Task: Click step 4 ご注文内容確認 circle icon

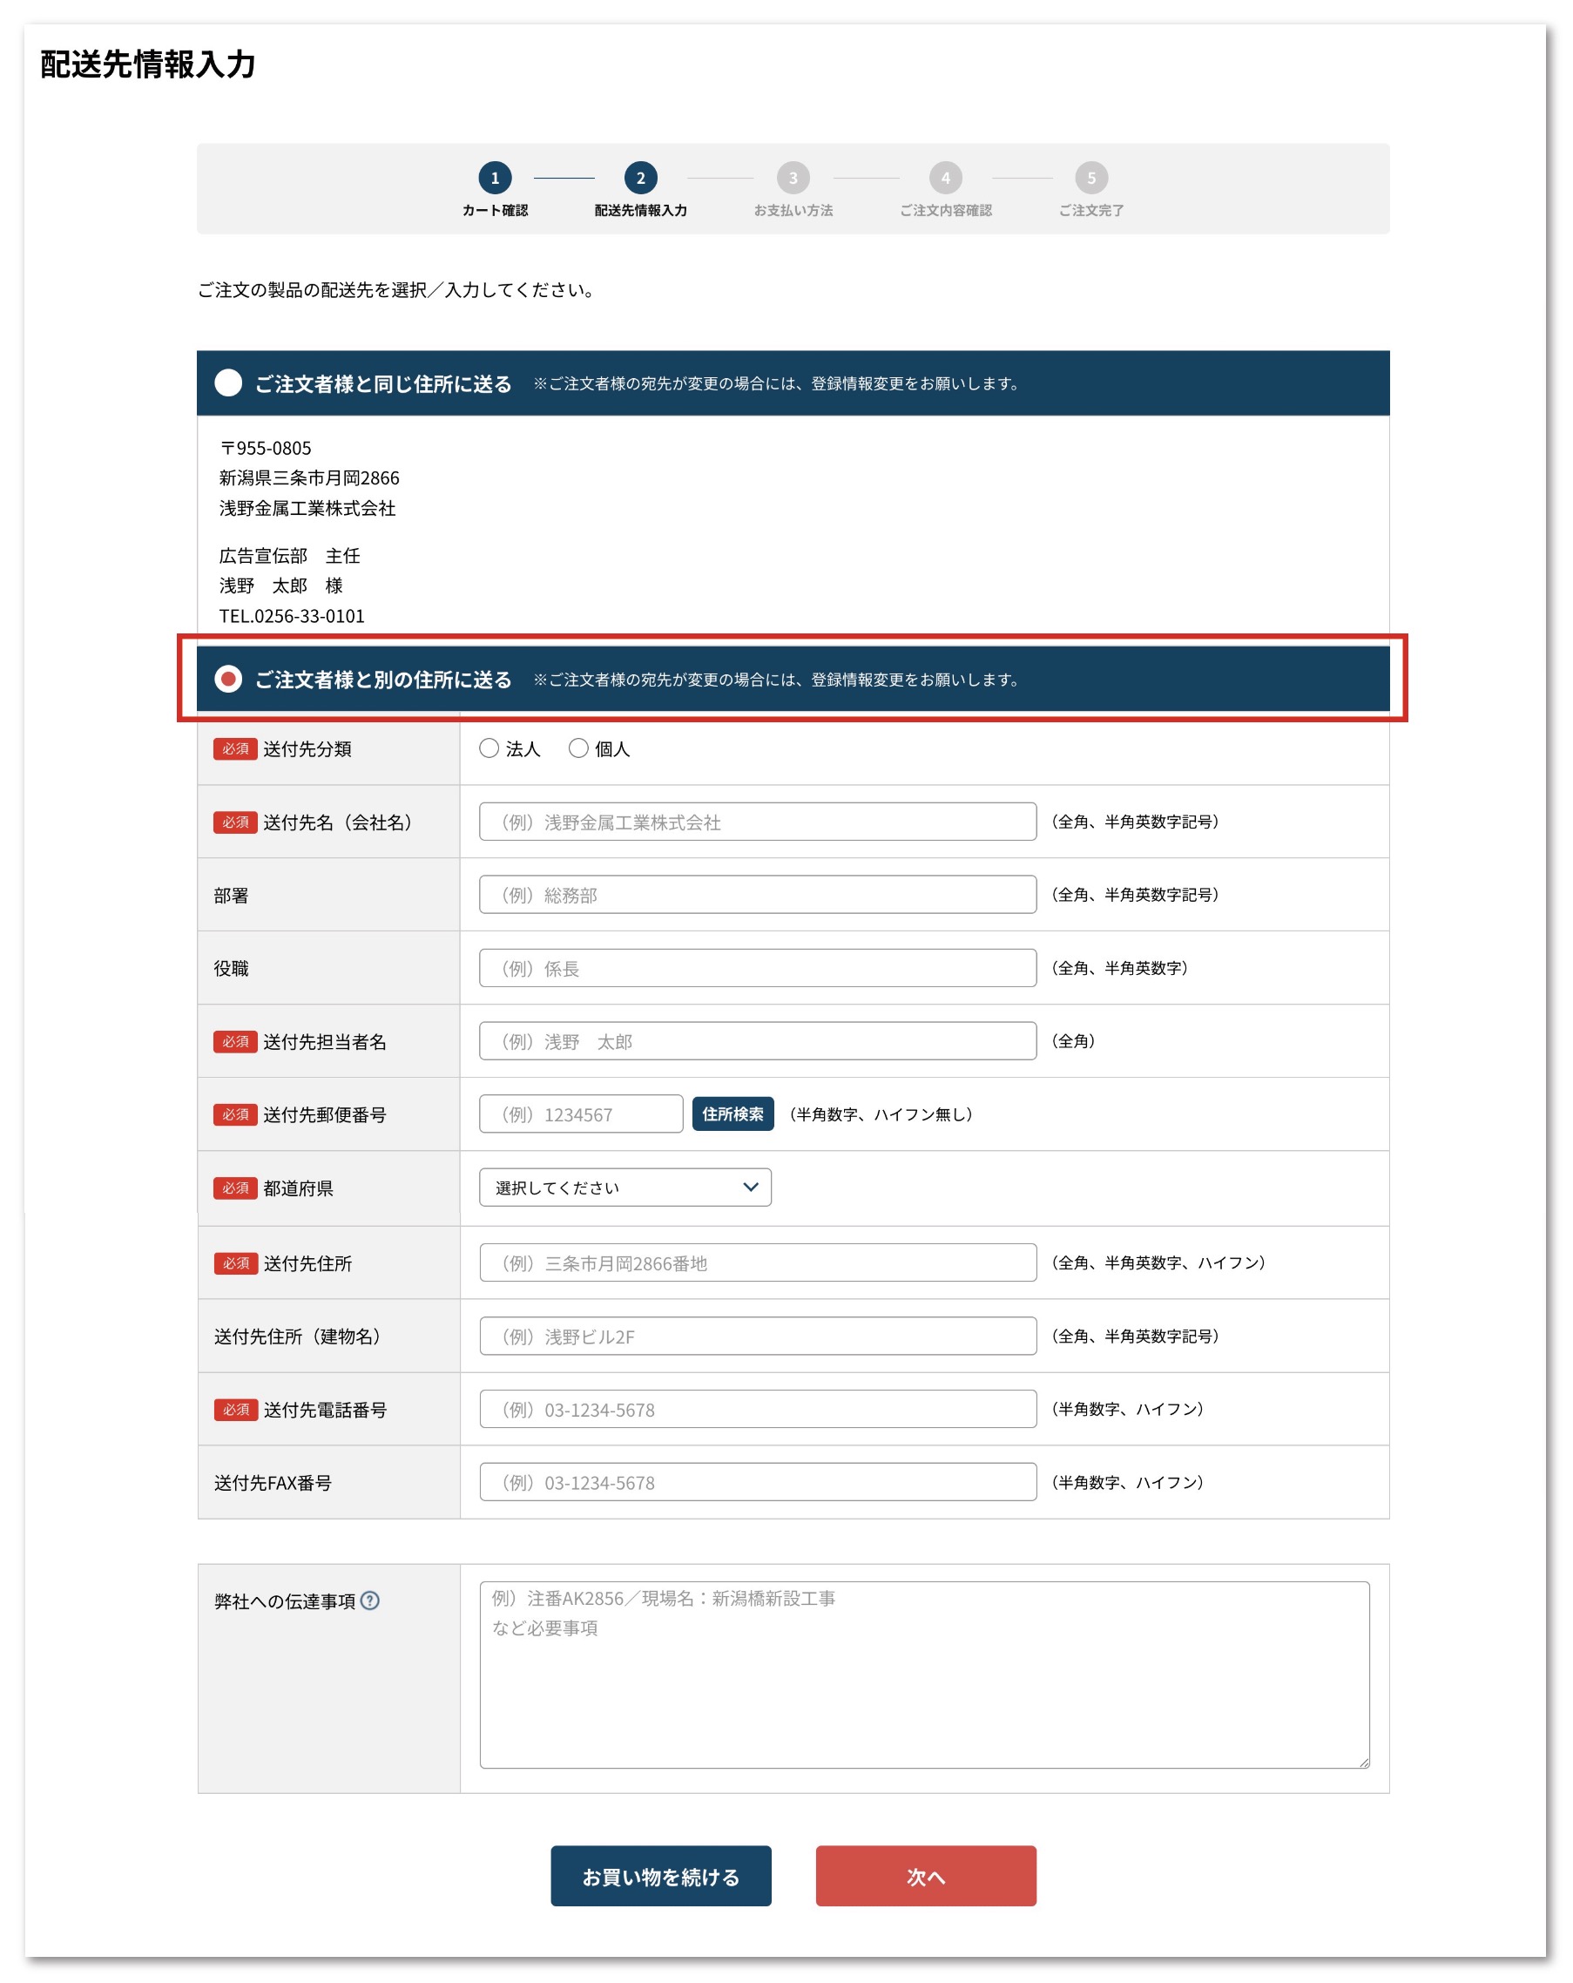Action: pos(945,178)
